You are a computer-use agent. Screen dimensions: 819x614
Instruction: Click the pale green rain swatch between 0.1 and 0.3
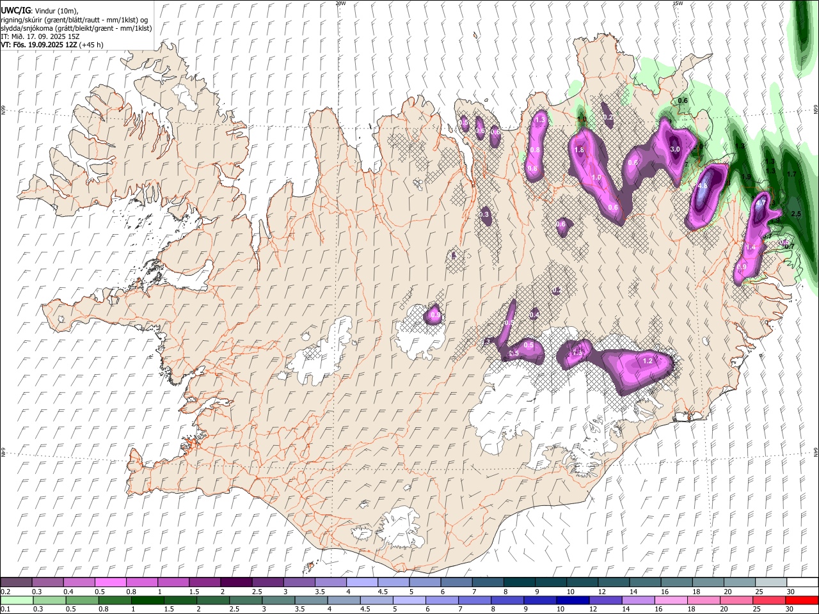coord(16,601)
